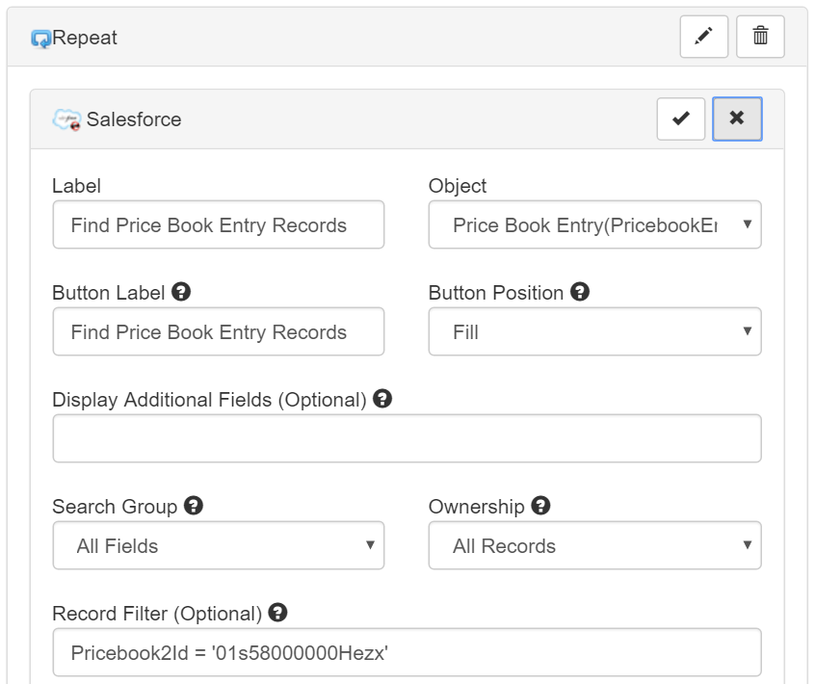This screenshot has height=684, width=815.
Task: Open help for Record Filter (Optional)
Action: coord(277,613)
